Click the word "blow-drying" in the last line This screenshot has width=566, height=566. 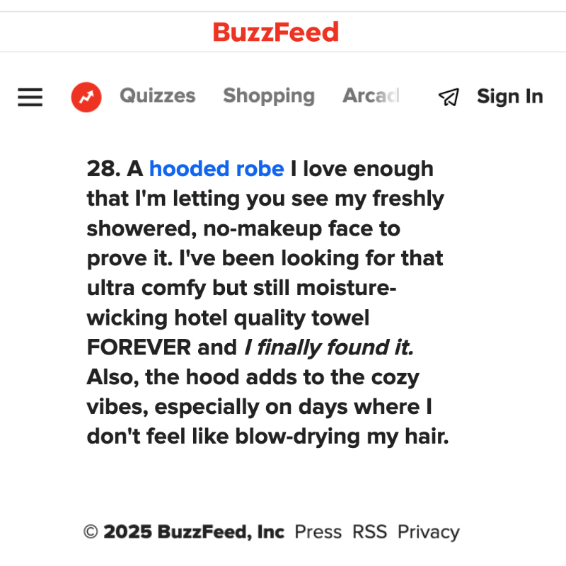tap(299, 437)
